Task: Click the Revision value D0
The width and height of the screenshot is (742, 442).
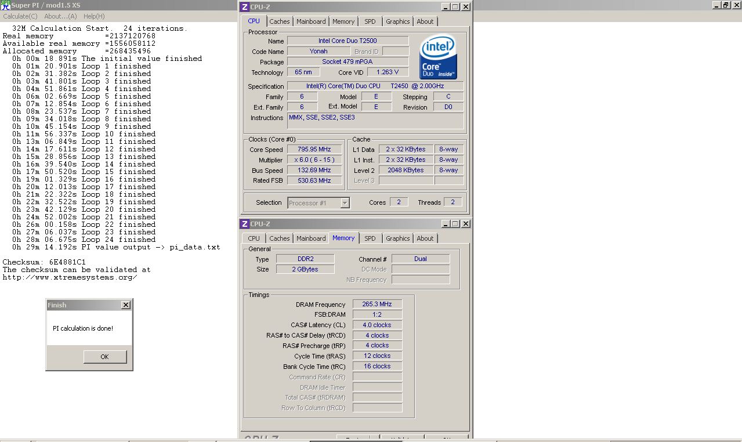Action: 448,107
